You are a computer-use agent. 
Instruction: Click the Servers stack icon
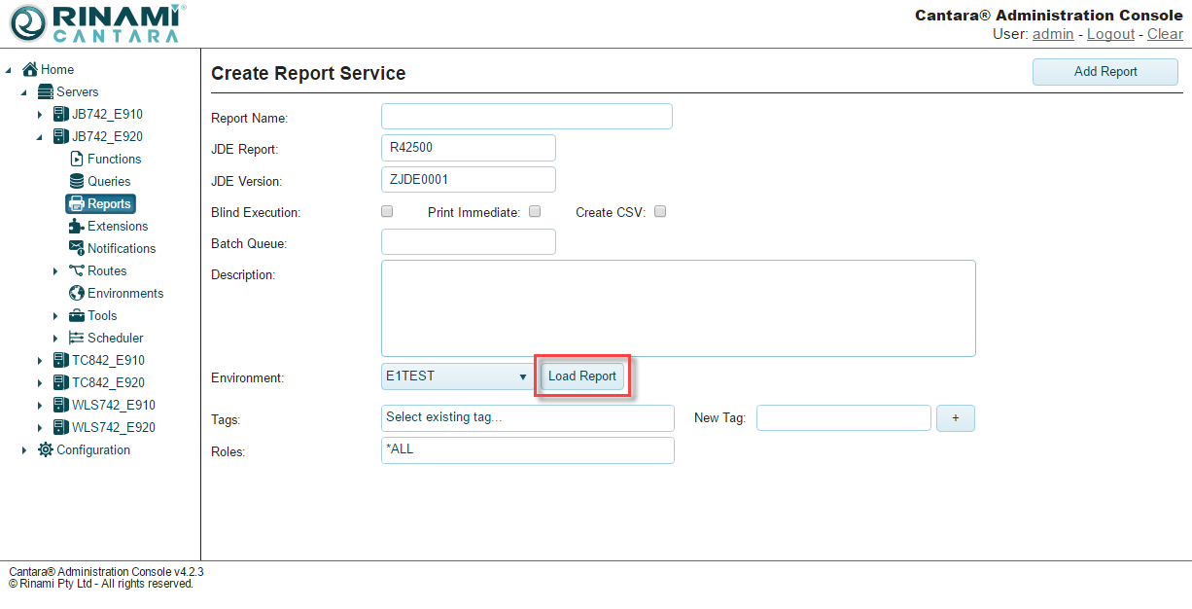point(46,91)
